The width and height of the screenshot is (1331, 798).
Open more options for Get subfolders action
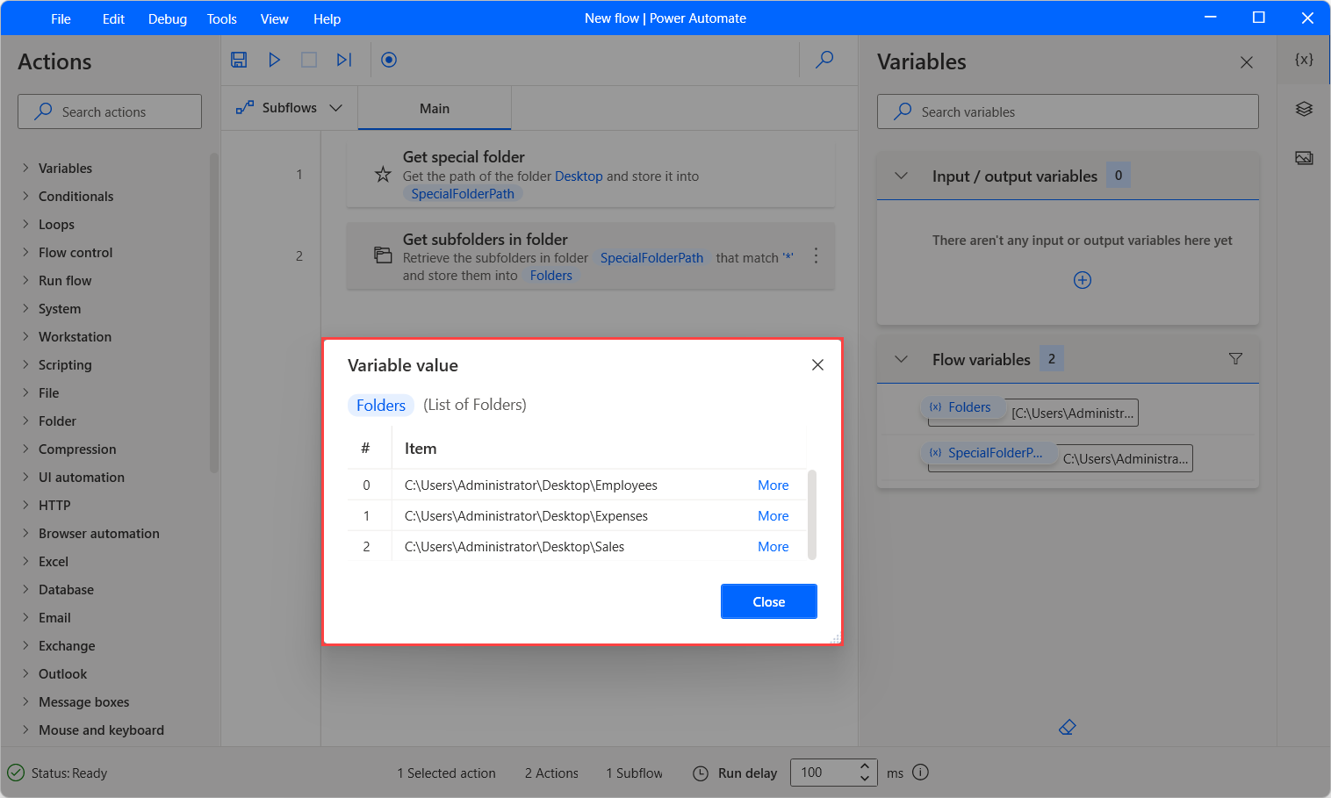coord(816,255)
